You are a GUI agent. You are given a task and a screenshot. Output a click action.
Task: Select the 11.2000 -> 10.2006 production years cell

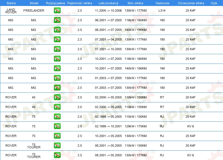108,10
